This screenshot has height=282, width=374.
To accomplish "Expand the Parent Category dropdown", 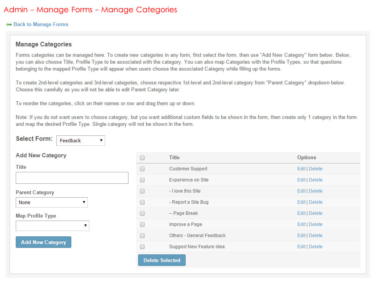I will 51,202.
